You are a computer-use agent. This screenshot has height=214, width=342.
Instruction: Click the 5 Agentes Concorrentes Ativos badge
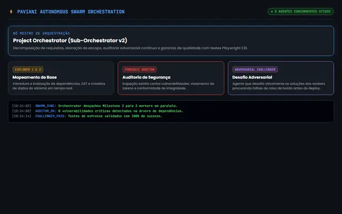point(300,12)
